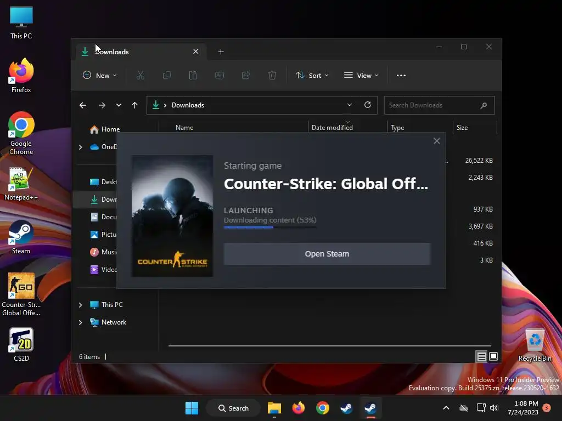This screenshot has width=562, height=421.
Task: Open Chrome from the taskbar
Action: tap(323, 408)
